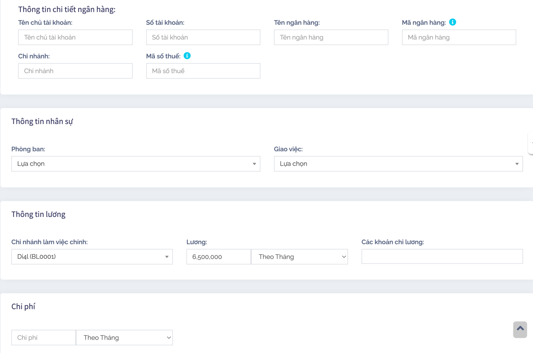Open the Giao việc dropdown
The image size is (533, 353).
(x=398, y=164)
